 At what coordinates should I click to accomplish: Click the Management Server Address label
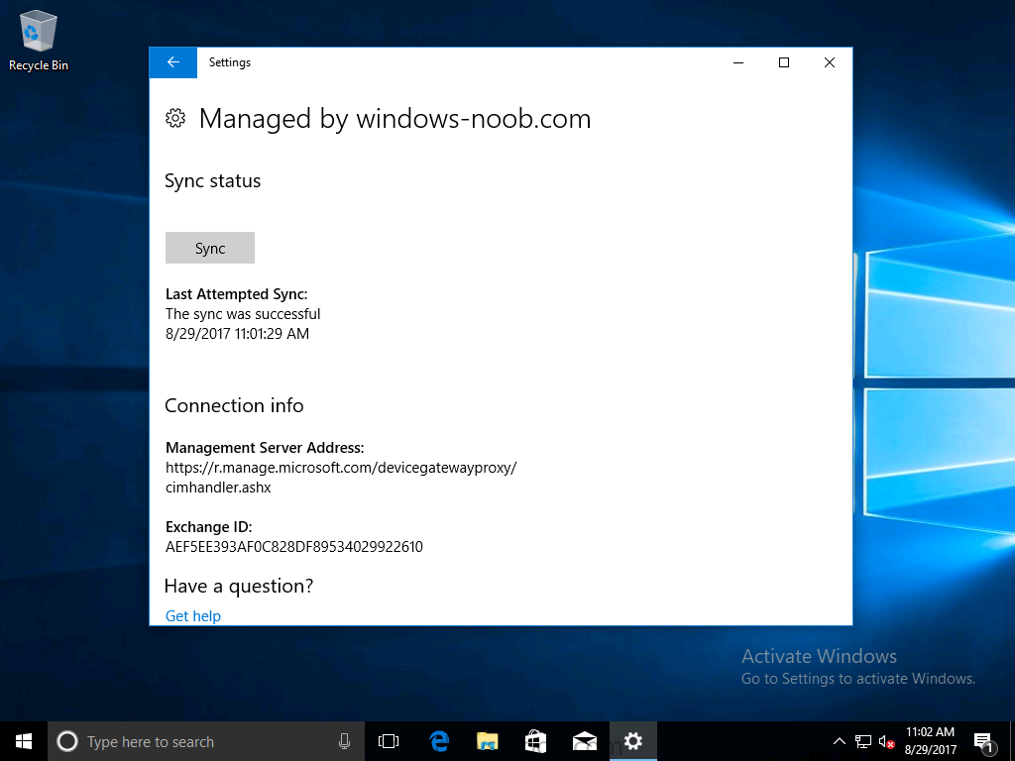(265, 447)
